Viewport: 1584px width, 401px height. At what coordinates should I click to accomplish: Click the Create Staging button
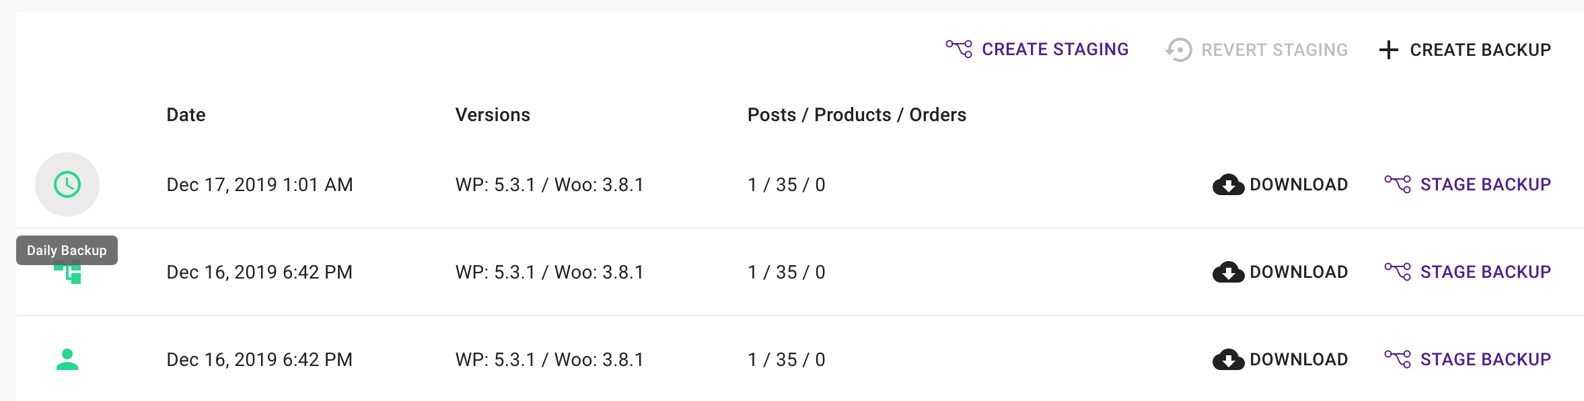[1037, 49]
